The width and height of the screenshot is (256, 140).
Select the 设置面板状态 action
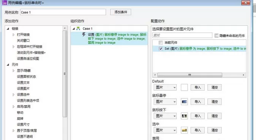(26, 77)
